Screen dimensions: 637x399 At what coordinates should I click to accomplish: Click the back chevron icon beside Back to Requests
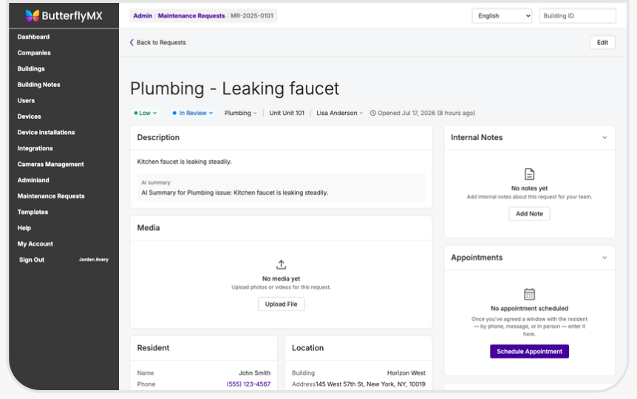click(132, 42)
